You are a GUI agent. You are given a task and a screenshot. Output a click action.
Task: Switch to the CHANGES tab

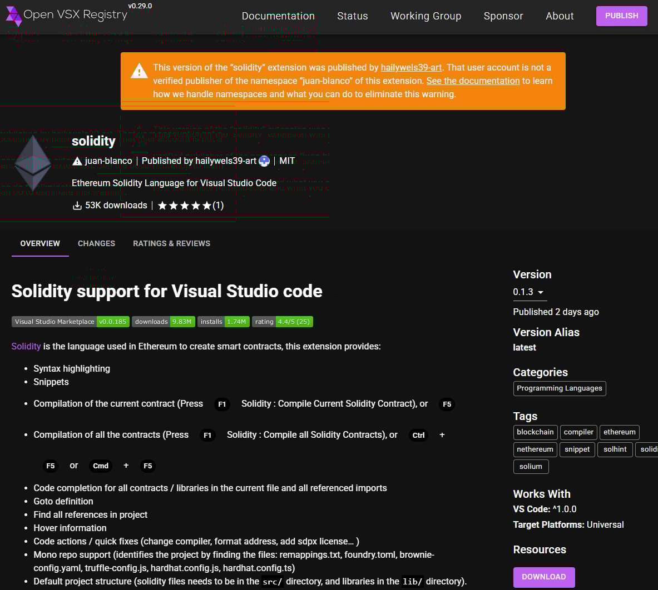coord(96,243)
